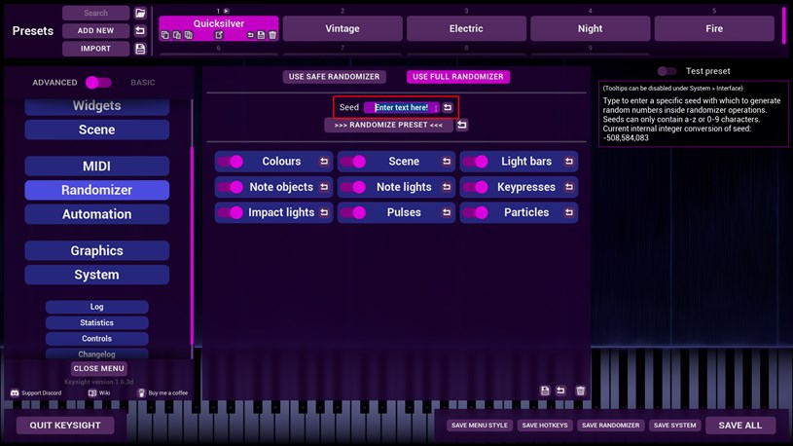Click the save icon at the randomizer panel bottom

point(545,390)
